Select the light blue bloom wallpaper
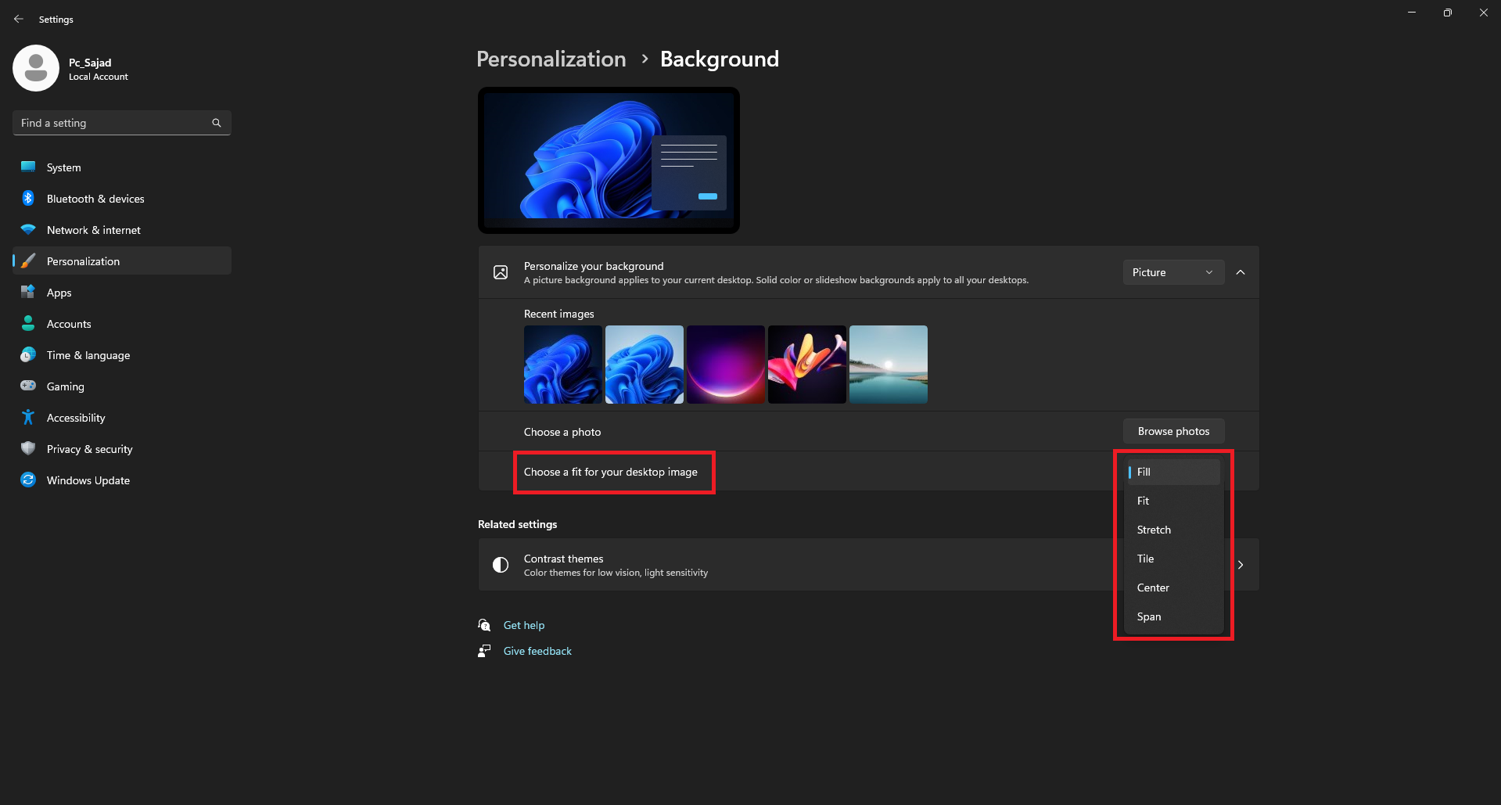The height and width of the screenshot is (805, 1501). point(645,365)
